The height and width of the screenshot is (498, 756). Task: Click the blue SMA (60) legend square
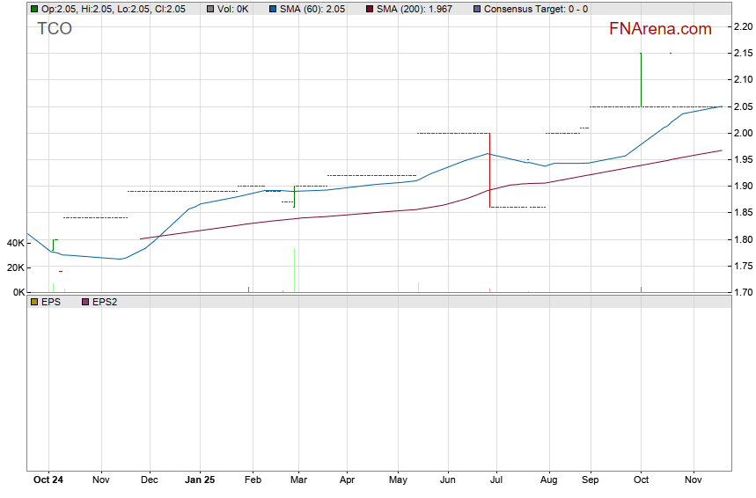click(x=272, y=9)
